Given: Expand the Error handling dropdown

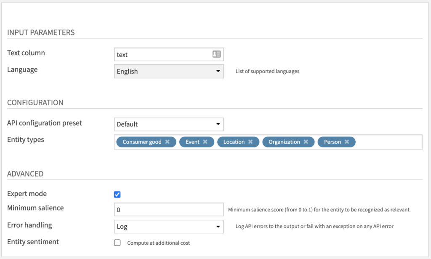Looking at the screenshot, I should click(x=168, y=227).
